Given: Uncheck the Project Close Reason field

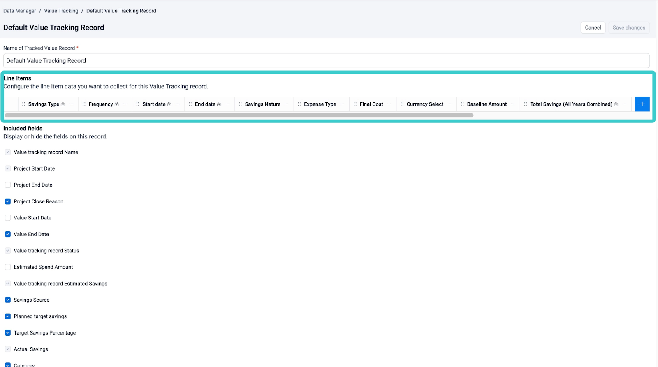Looking at the screenshot, I should pos(8,201).
